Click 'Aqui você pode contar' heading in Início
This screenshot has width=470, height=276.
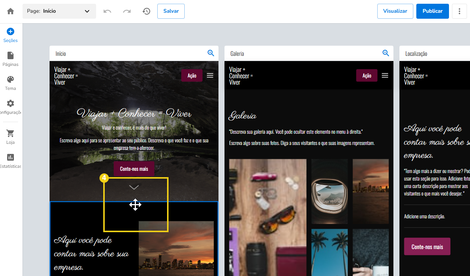pyautogui.click(x=91, y=253)
